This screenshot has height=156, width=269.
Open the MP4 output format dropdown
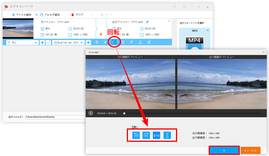point(208,30)
